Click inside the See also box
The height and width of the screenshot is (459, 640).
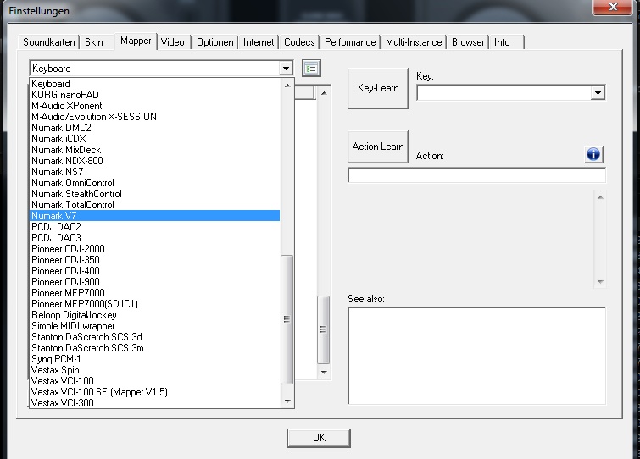point(476,356)
